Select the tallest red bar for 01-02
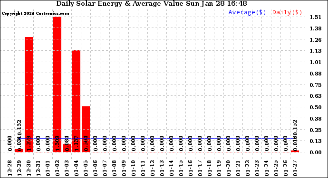 (x=57, y=84)
